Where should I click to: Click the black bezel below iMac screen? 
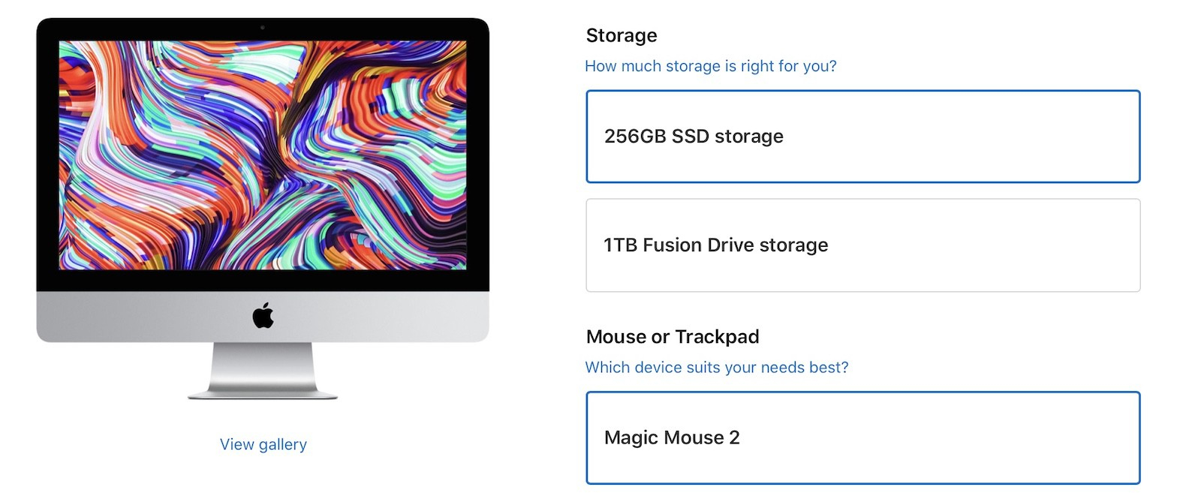pyautogui.click(x=263, y=280)
